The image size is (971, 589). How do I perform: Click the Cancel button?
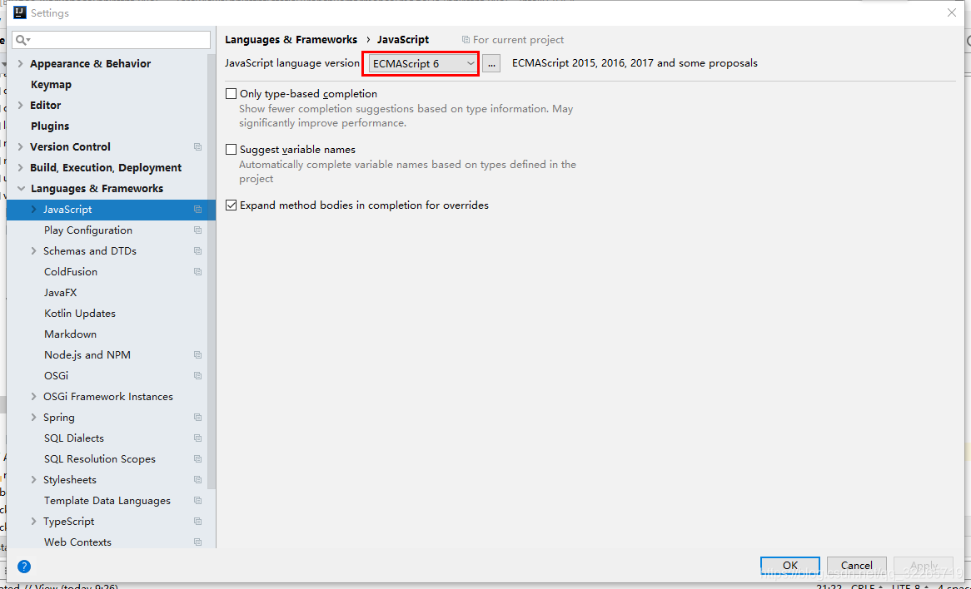[x=856, y=565]
